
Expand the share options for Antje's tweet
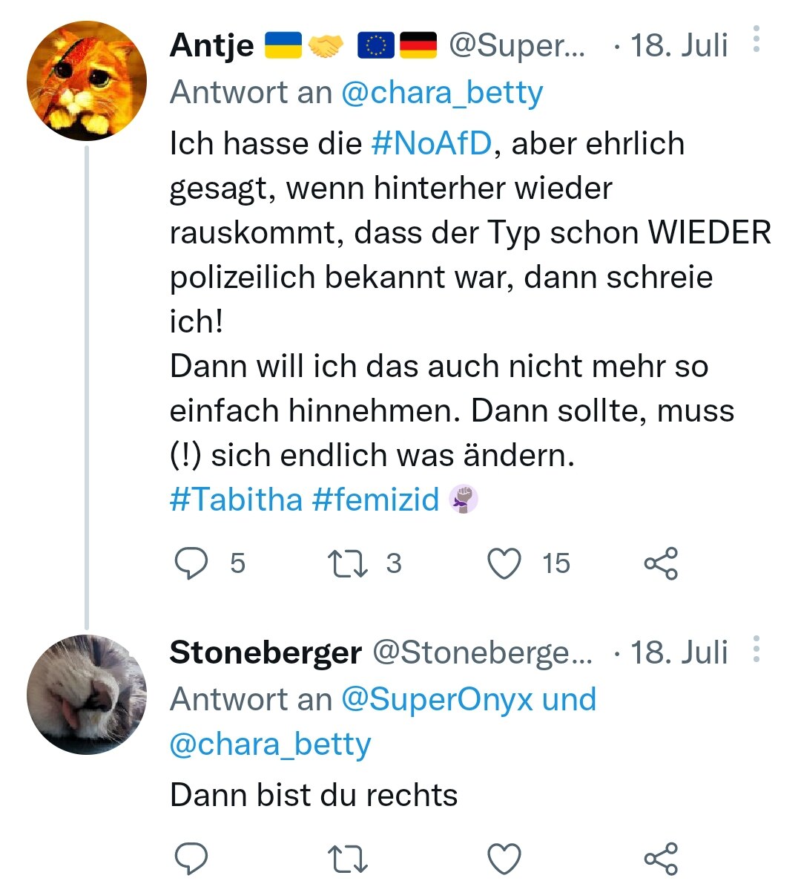(x=660, y=563)
